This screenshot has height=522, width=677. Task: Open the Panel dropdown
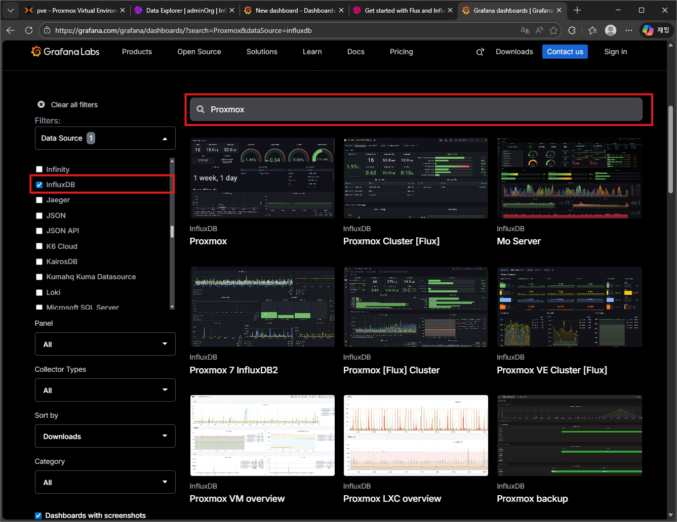tap(105, 344)
